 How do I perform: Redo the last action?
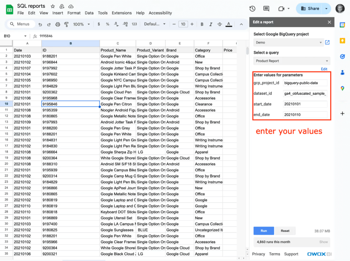(49, 24)
